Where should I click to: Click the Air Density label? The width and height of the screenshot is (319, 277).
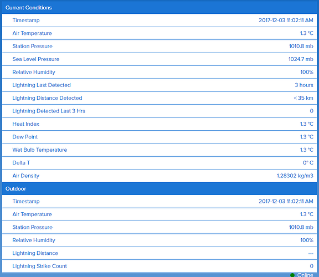point(26,176)
